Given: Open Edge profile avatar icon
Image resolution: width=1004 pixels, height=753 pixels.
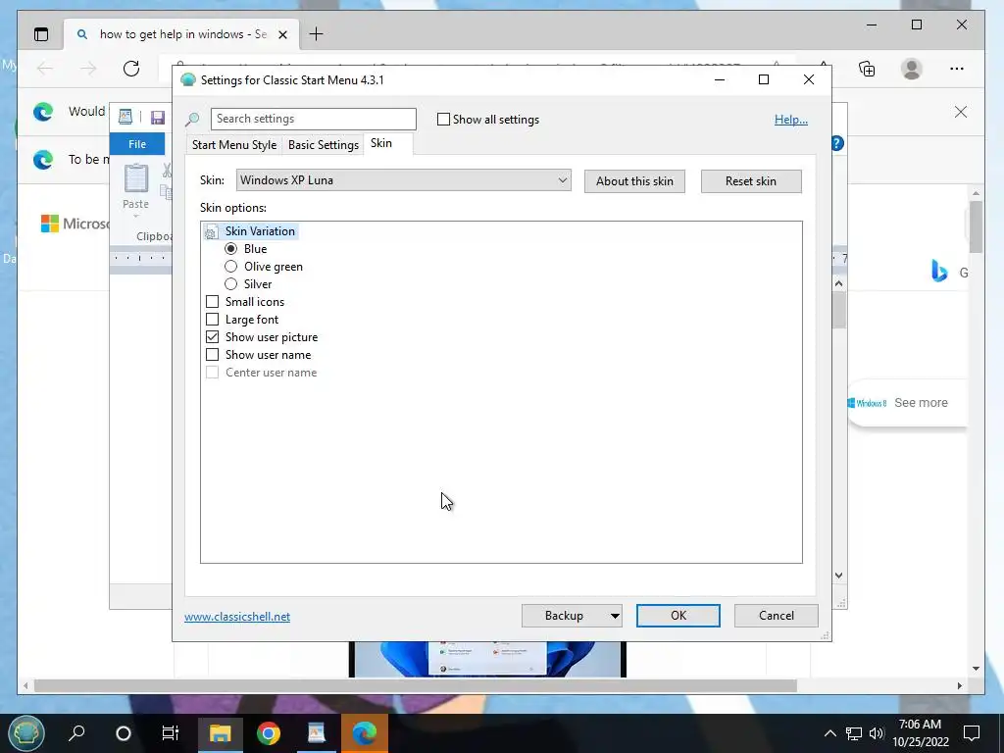Looking at the screenshot, I should coord(911,69).
